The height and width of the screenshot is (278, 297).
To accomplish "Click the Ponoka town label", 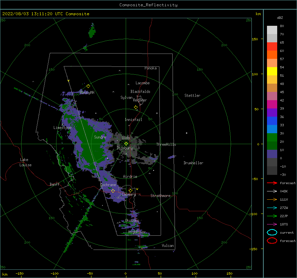I will (150, 68).
